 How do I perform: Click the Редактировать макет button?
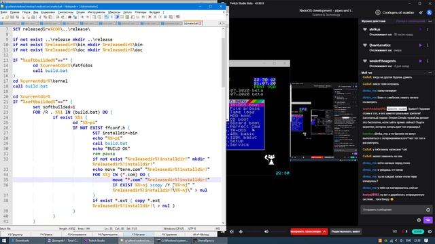pos(346,232)
